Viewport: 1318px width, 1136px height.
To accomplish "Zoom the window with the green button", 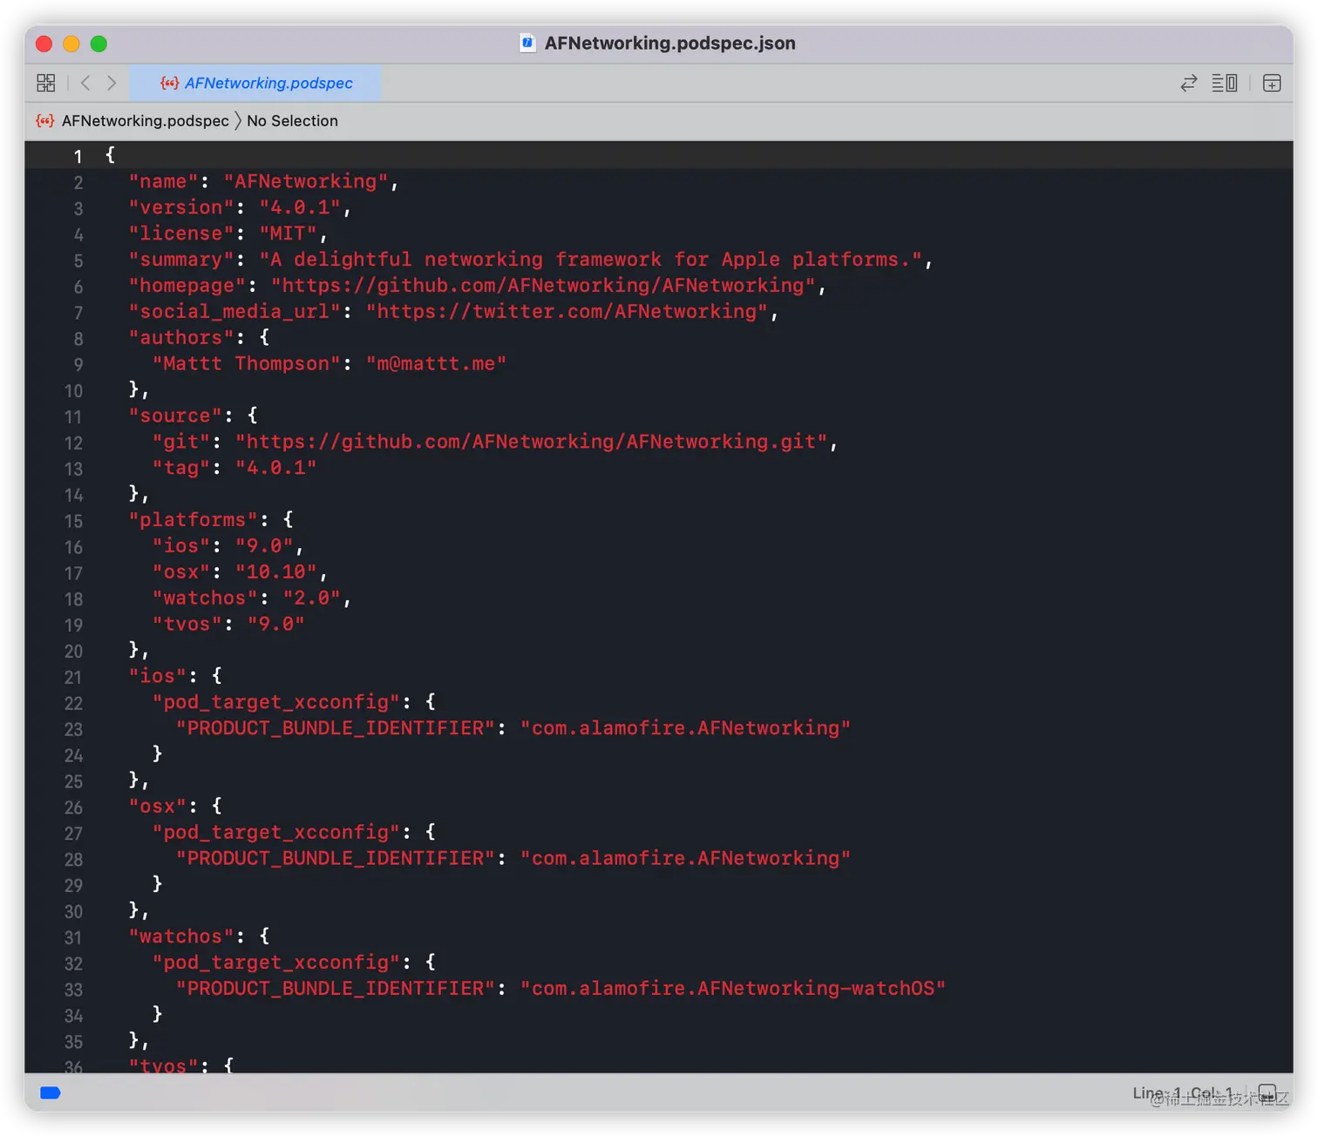I will [99, 44].
